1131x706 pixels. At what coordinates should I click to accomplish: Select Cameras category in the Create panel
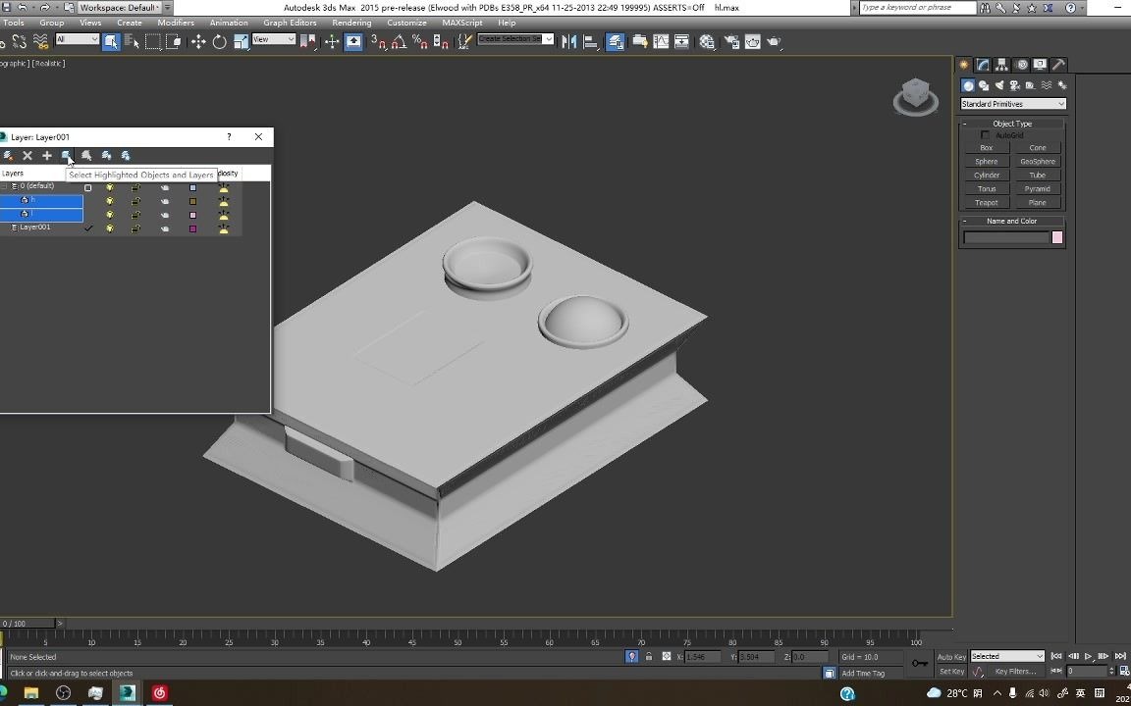click(x=1014, y=85)
